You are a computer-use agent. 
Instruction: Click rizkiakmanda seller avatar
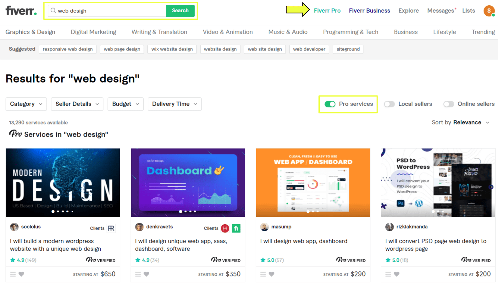tap(390, 227)
